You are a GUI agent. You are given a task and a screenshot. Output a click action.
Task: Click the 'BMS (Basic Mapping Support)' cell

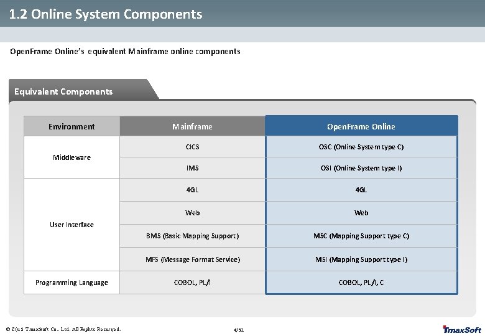point(192,236)
